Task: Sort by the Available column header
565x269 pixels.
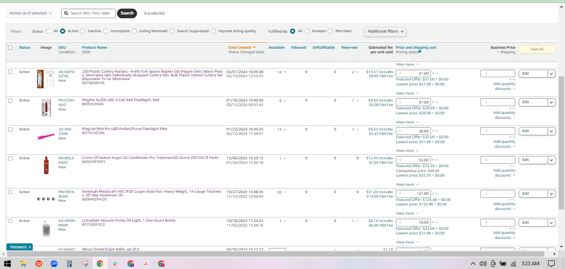Action: click(276, 47)
